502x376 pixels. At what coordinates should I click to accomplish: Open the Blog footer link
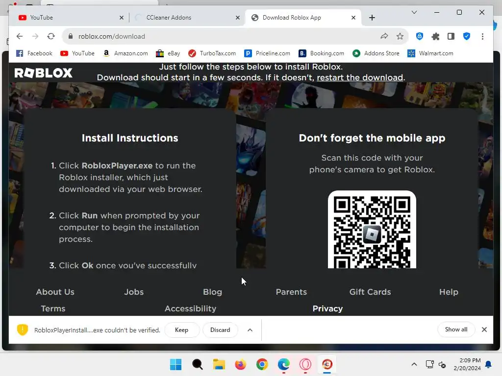tap(213, 292)
